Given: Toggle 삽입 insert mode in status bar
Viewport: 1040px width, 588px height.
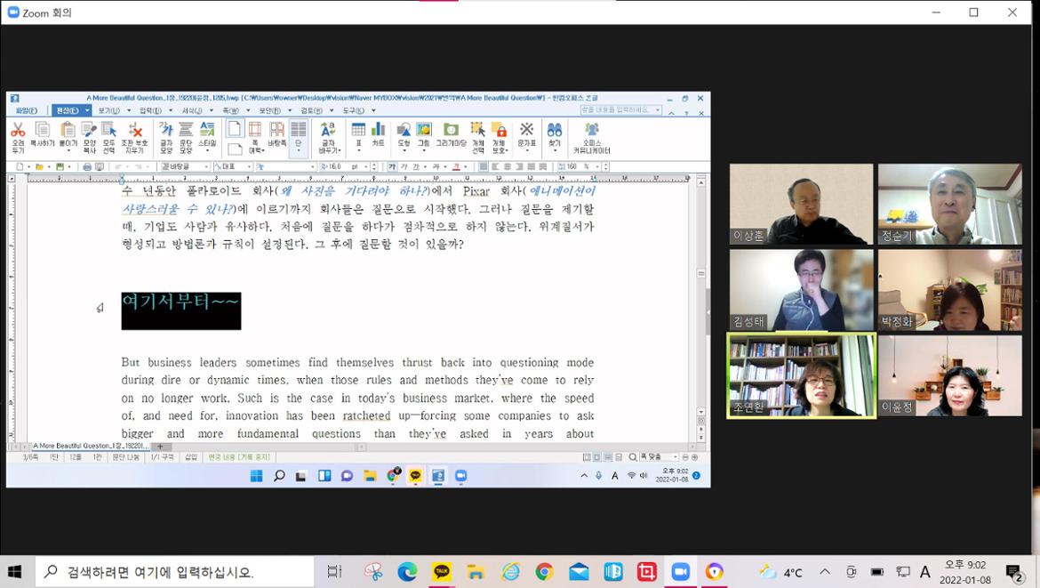Looking at the screenshot, I should point(190,457).
